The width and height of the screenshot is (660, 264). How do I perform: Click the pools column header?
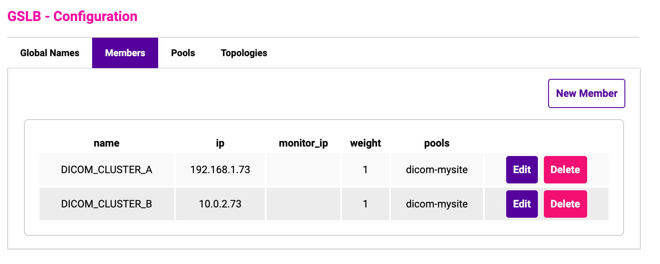(x=437, y=143)
